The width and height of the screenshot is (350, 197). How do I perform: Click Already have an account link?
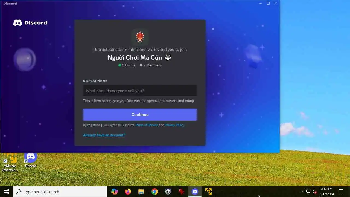pos(104,135)
